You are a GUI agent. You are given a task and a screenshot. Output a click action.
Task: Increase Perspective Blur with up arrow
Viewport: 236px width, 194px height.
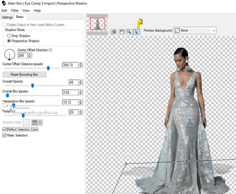81,101
